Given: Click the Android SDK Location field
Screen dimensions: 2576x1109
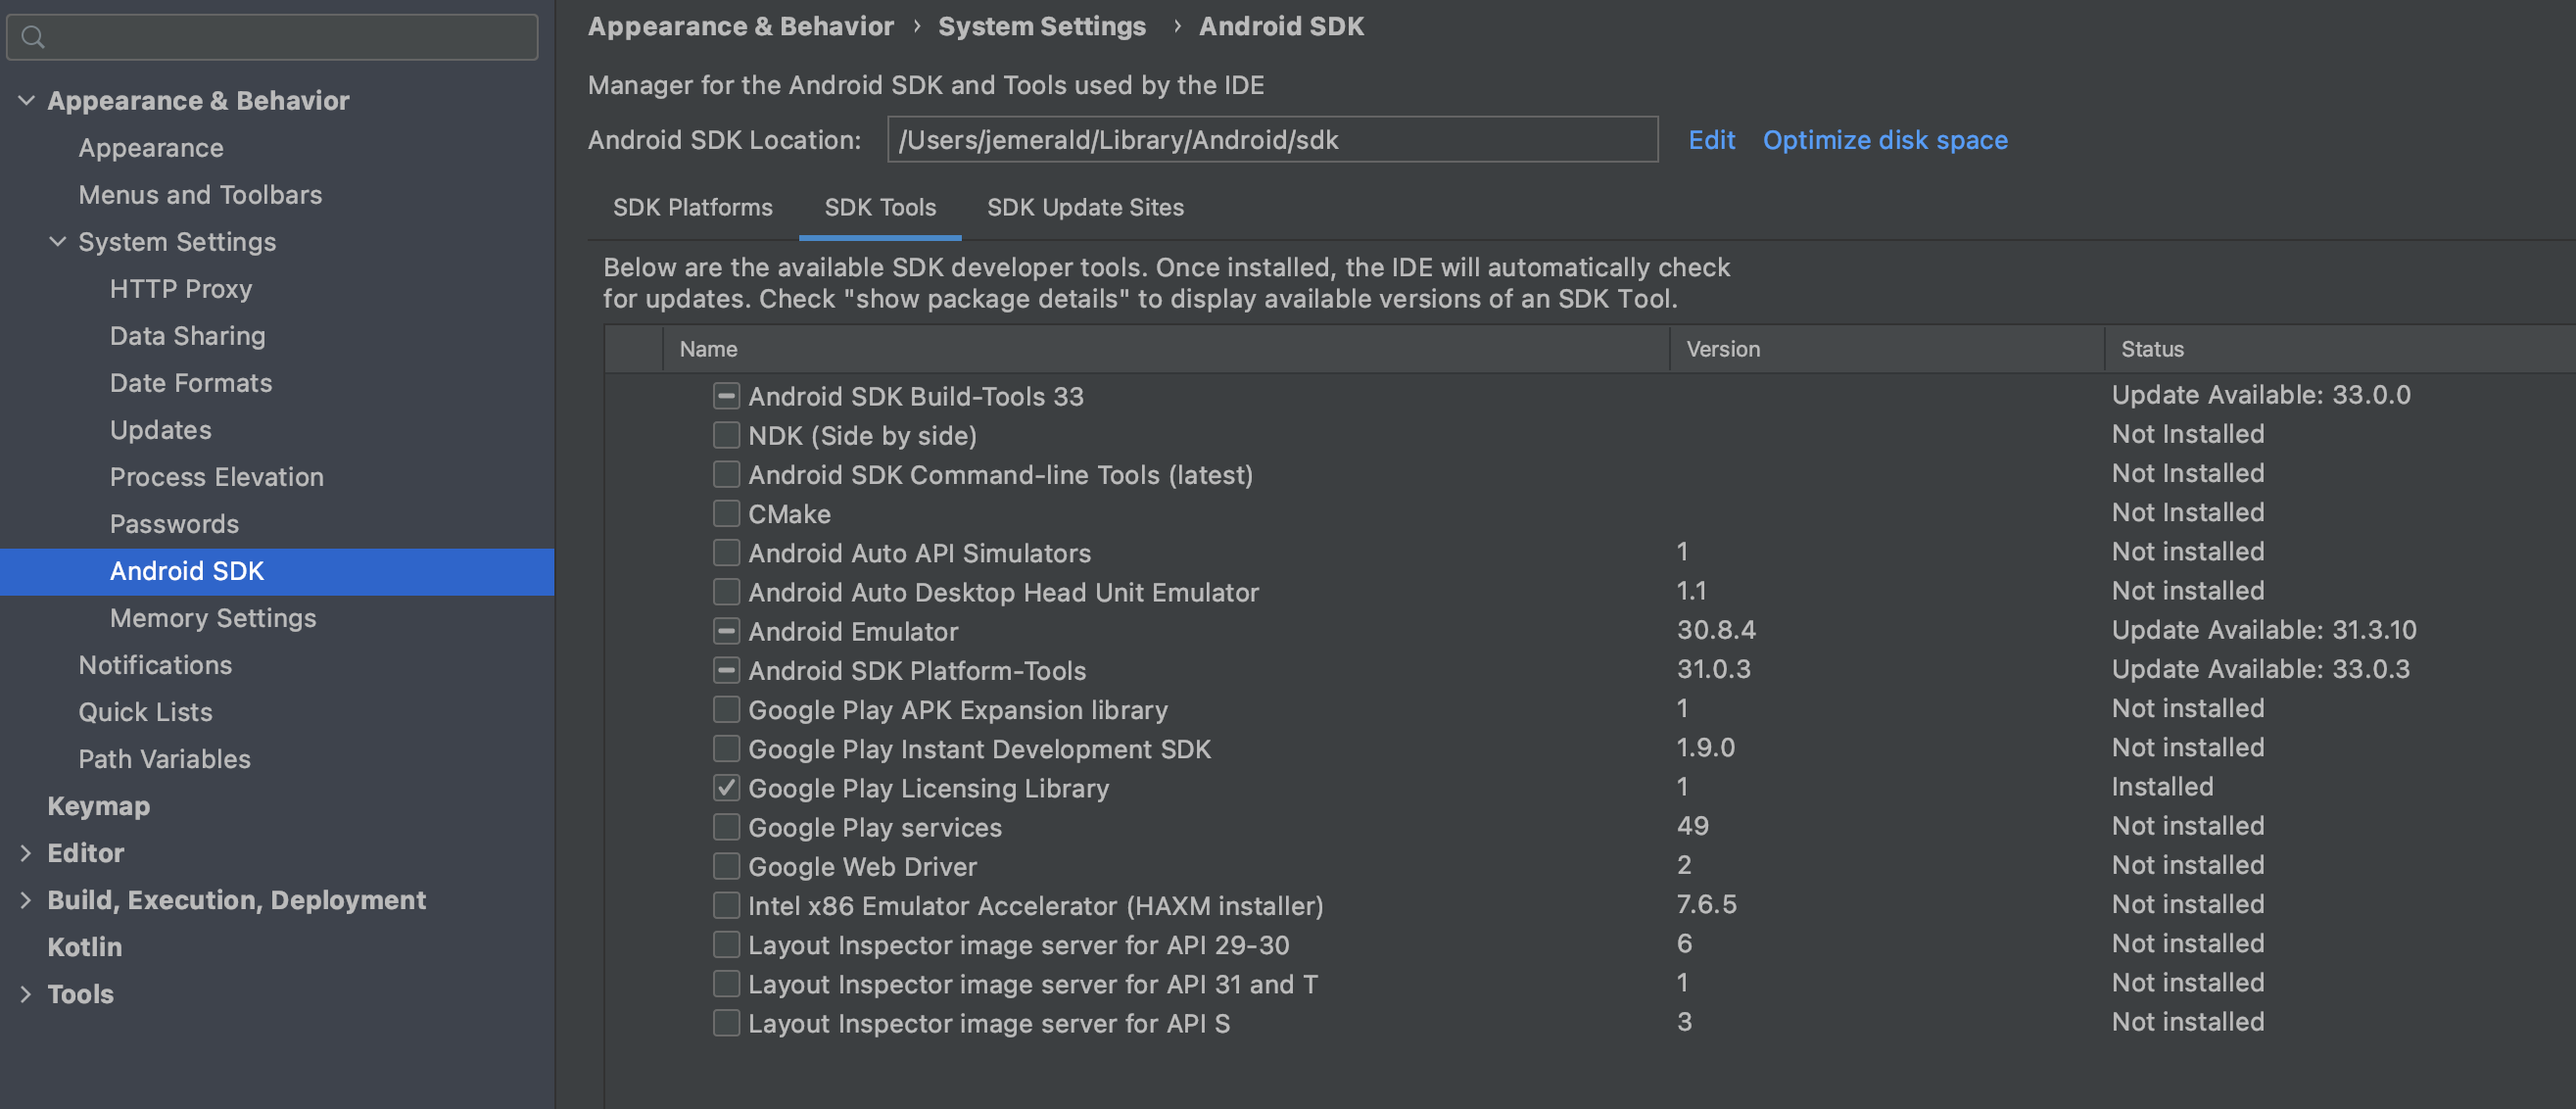Looking at the screenshot, I should pyautogui.click(x=1271, y=140).
